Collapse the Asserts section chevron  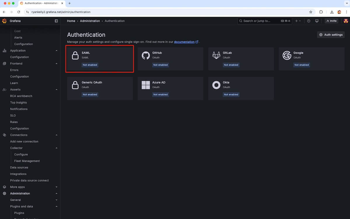(57, 90)
